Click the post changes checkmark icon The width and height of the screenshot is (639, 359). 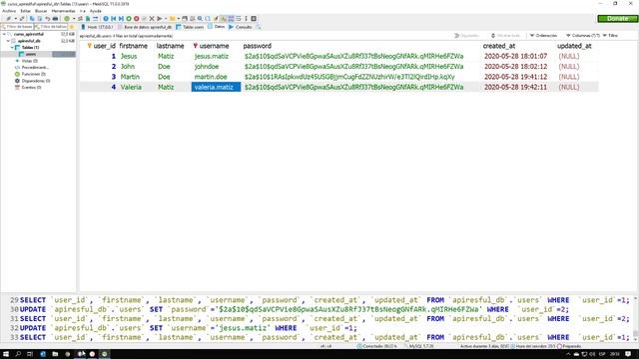click(144, 19)
